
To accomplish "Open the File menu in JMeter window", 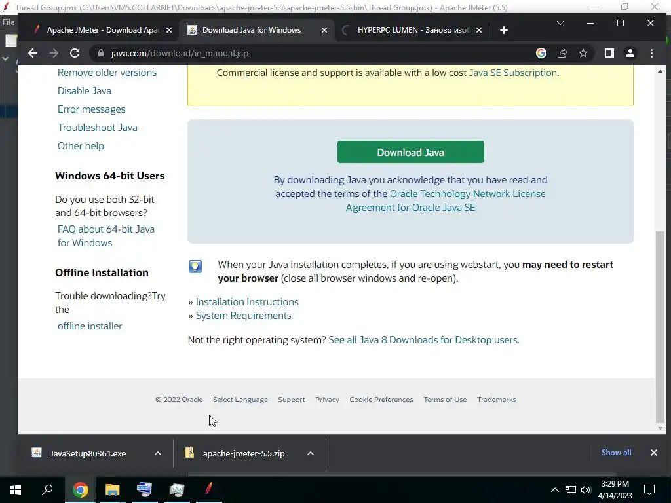I will coord(8,22).
